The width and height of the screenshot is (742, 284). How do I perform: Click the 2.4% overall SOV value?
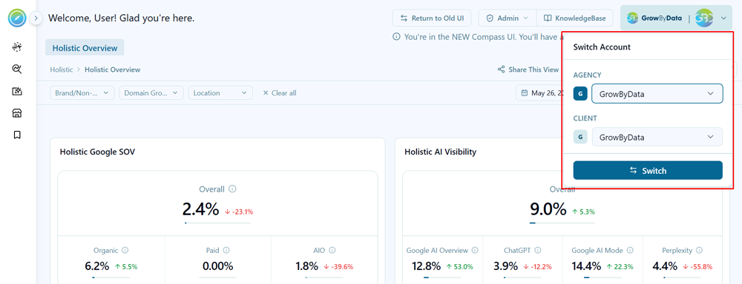tap(200, 209)
